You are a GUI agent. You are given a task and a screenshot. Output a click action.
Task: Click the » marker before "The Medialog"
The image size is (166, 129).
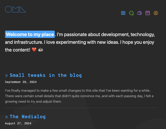click(x=7, y=117)
